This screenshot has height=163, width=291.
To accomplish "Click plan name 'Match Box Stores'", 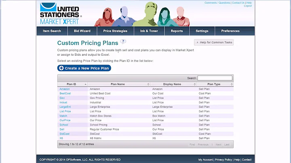I will pyautogui.click(x=101, y=116).
